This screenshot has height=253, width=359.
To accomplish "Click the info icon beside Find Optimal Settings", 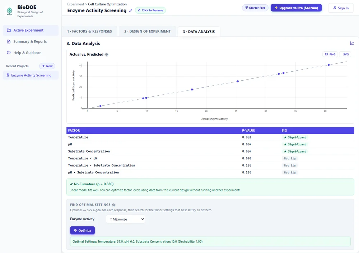I will coord(113,205).
